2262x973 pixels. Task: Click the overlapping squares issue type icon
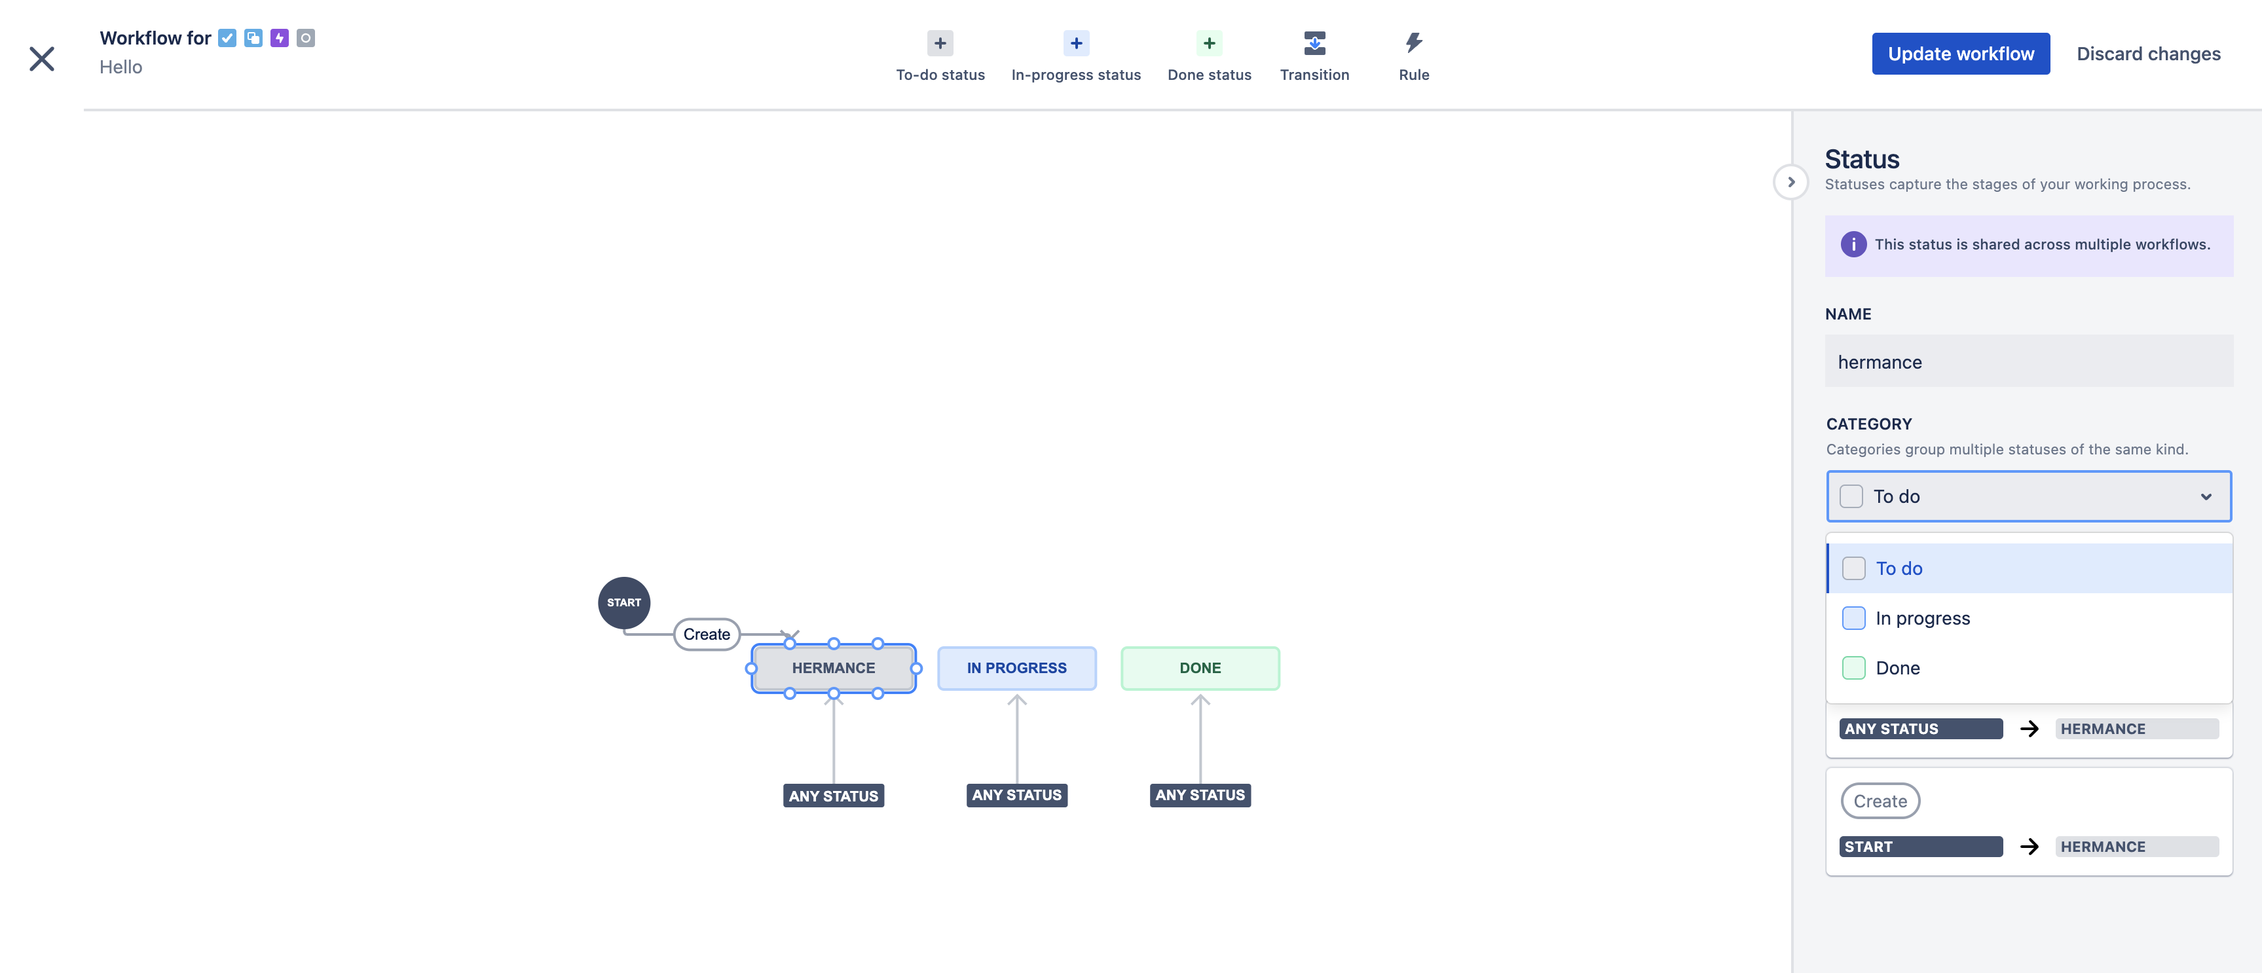tap(253, 38)
